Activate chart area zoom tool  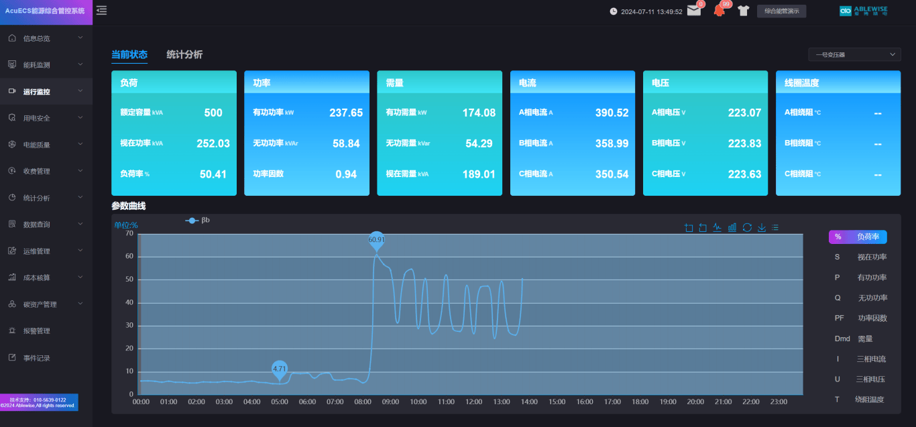click(x=689, y=228)
